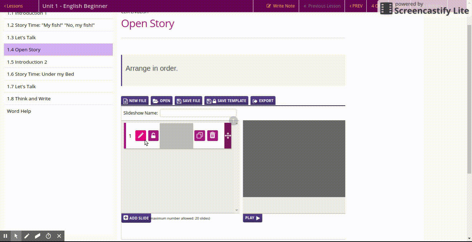
Task: Open the Word Help link
Action: click(x=19, y=111)
